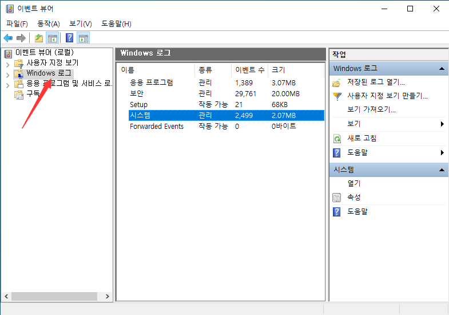Sort by the 이벤트 수 column header
Image resolution: width=449 pixels, height=315 pixels.
click(x=250, y=70)
